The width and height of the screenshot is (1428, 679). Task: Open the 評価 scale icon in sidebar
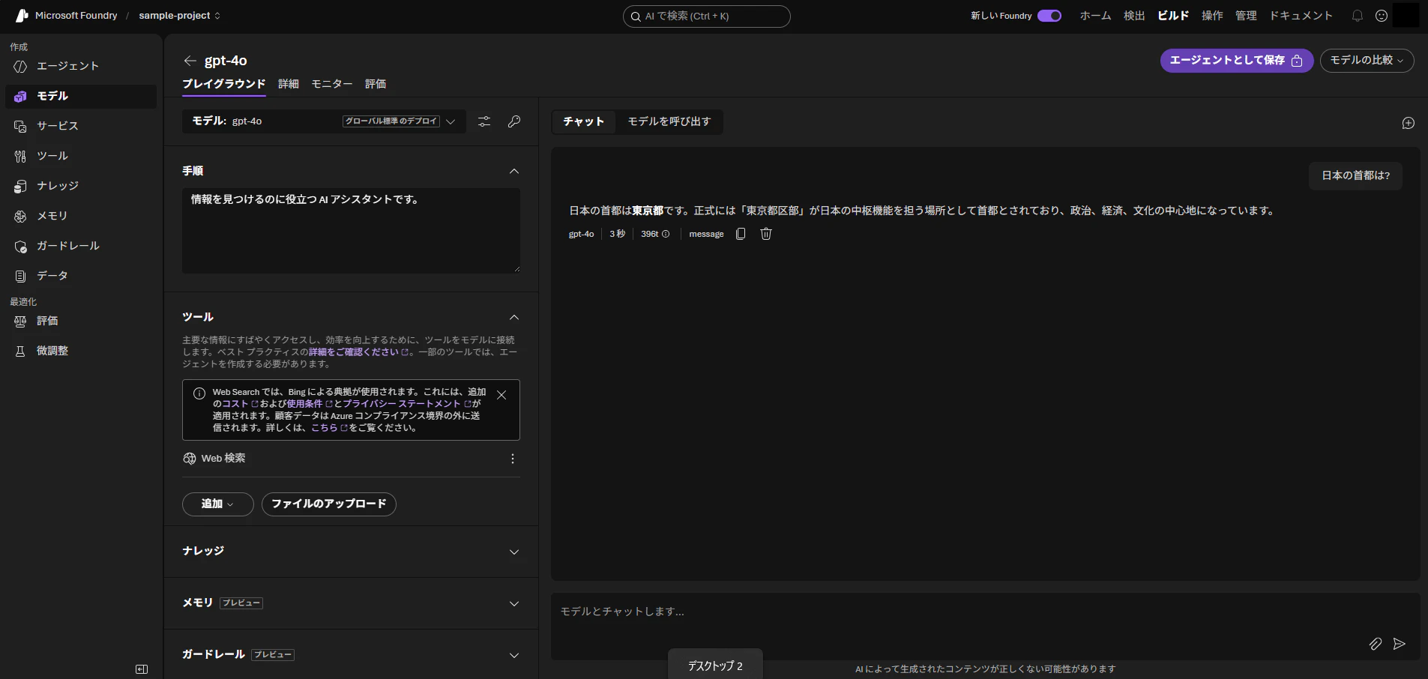coord(20,321)
